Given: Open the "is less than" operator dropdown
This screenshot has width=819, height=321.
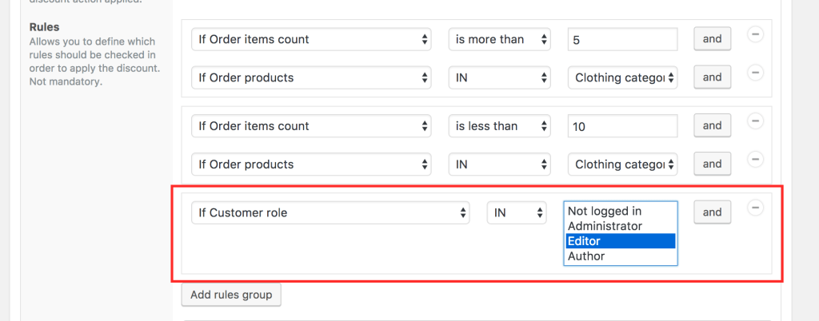Looking at the screenshot, I should (x=499, y=126).
